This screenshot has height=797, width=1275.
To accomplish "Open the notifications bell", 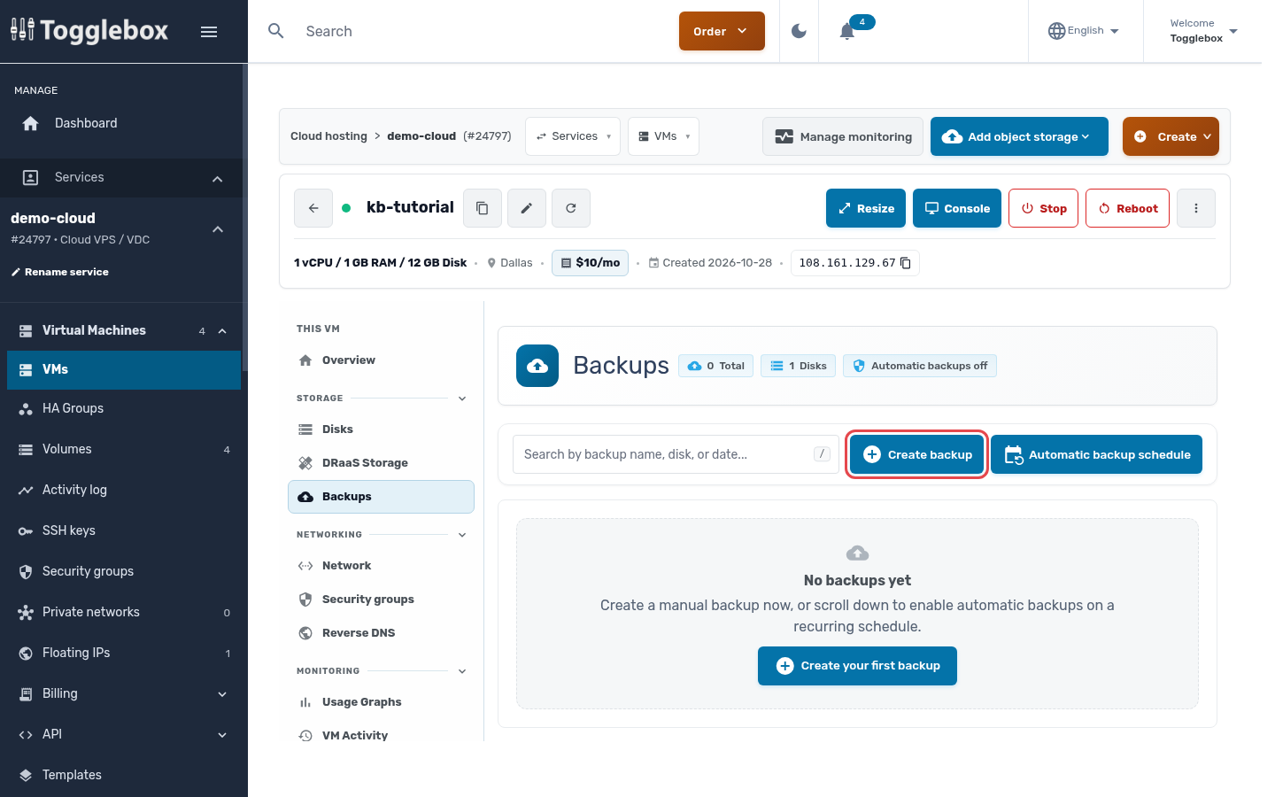I will point(847,31).
